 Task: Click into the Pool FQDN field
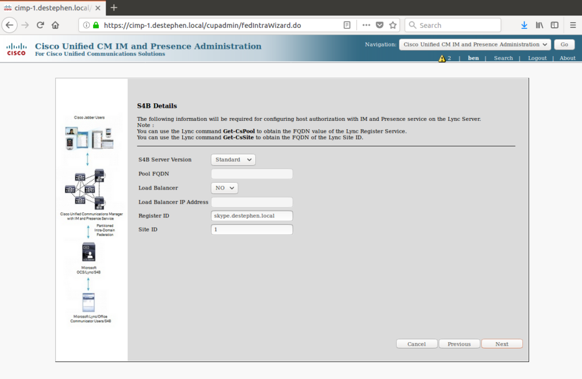point(252,174)
